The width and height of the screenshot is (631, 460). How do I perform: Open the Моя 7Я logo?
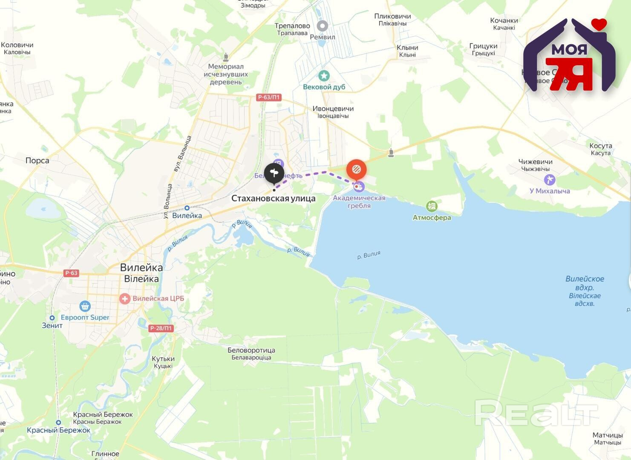[569, 55]
